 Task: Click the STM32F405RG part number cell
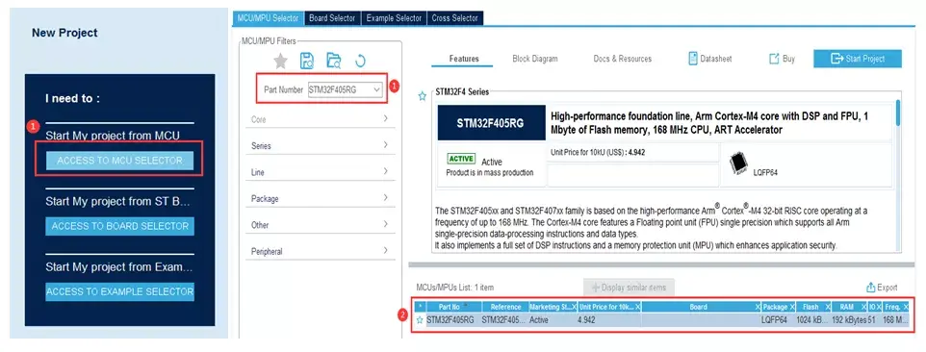(x=450, y=320)
